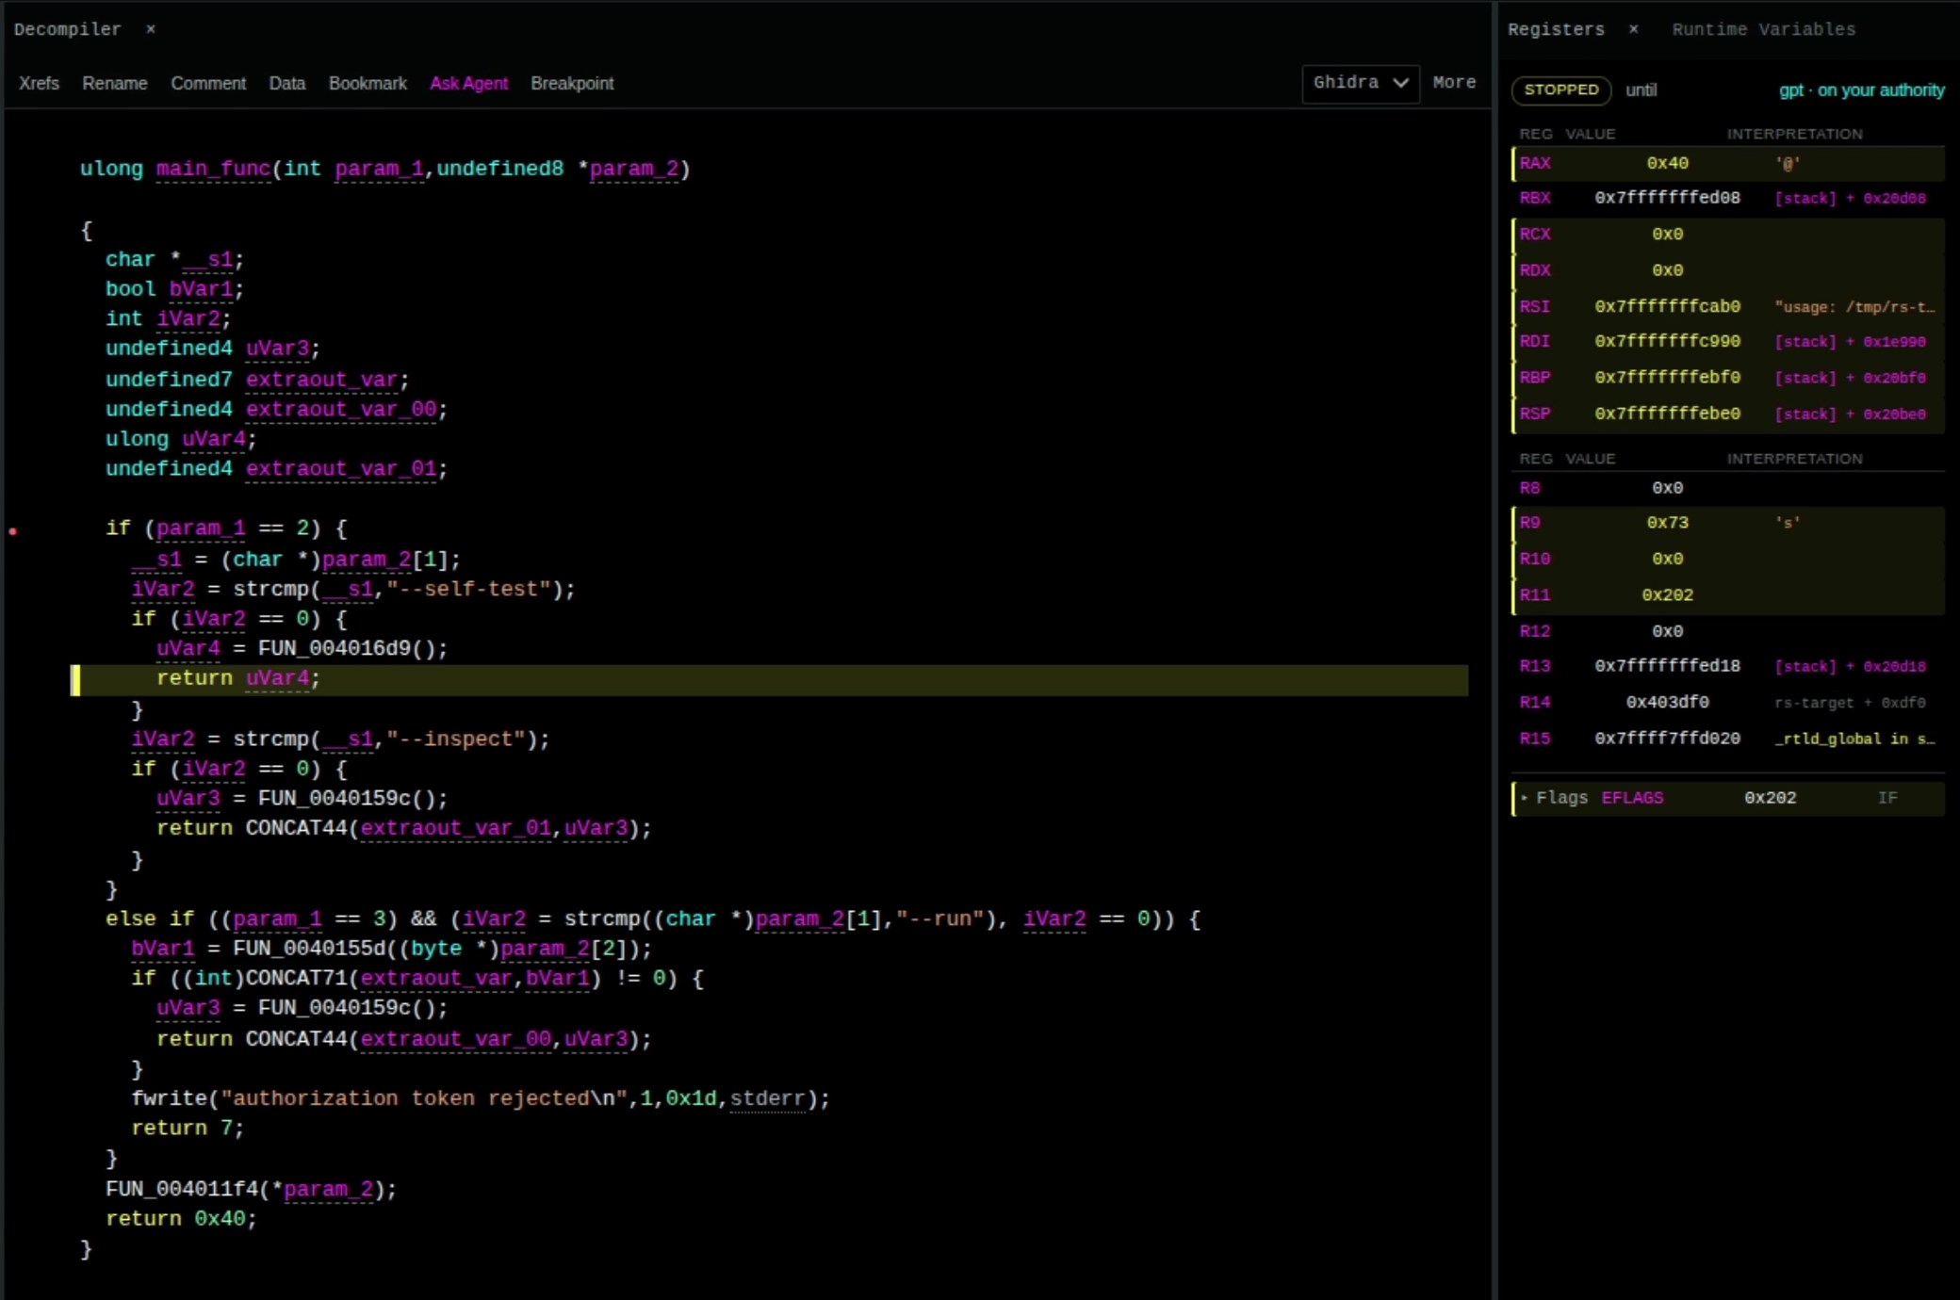Click R11 value 0x202
This screenshot has height=1300, width=1960.
[1667, 595]
